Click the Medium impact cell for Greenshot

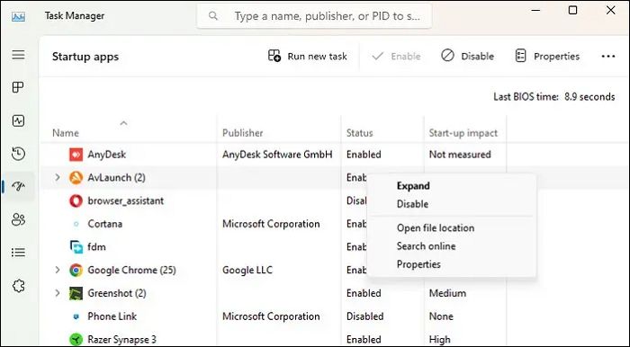pos(447,293)
